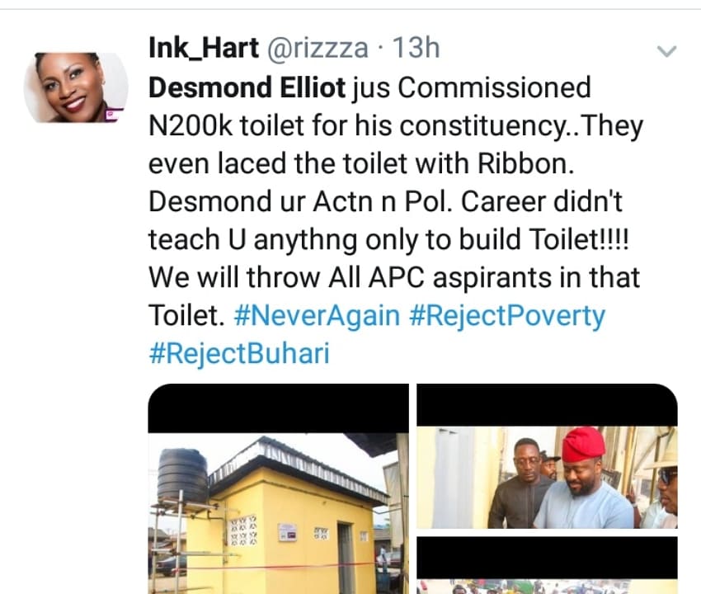Click the black water tank in the photo
The height and width of the screenshot is (594, 701).
pyautogui.click(x=182, y=476)
